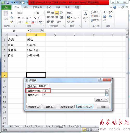The image size is (130, 133).
Task: Expand the Insert cells (插入) dropdown
Action: [100, 12]
